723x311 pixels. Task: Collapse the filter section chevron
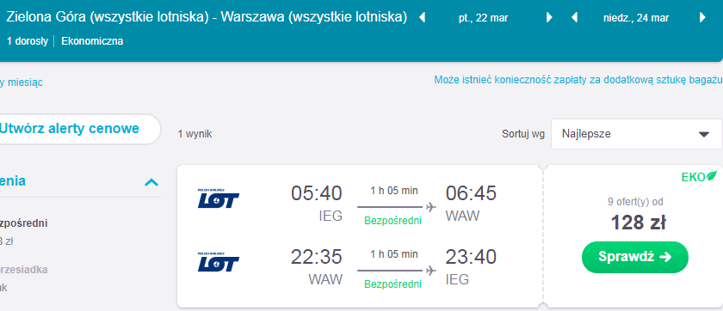point(151,182)
